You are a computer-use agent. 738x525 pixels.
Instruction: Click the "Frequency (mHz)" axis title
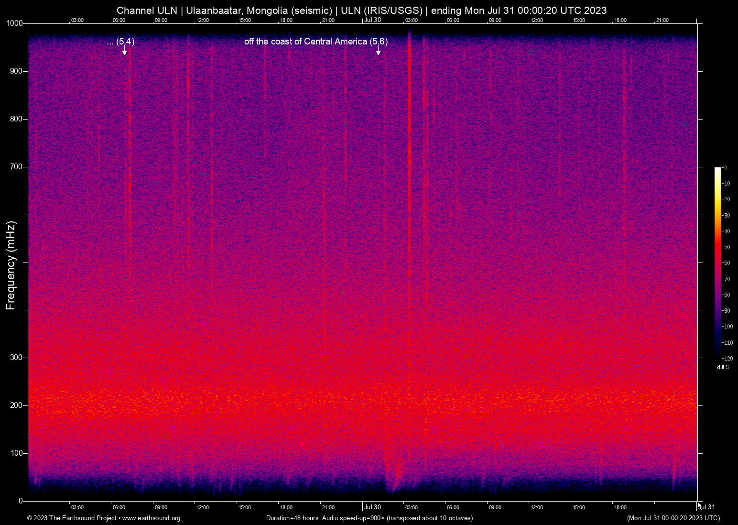11,265
